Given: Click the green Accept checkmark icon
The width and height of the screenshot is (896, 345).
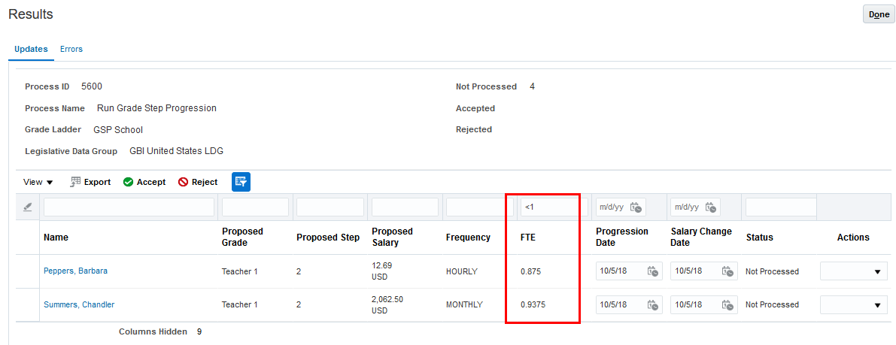Looking at the screenshot, I should [129, 182].
